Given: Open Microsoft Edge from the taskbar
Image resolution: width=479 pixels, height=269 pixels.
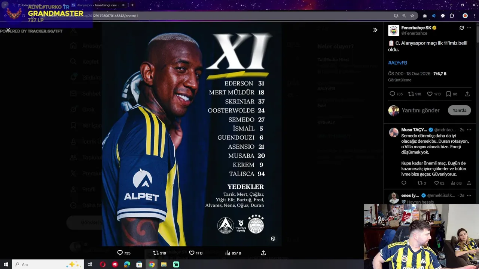Looking at the screenshot, I should (x=127, y=265).
